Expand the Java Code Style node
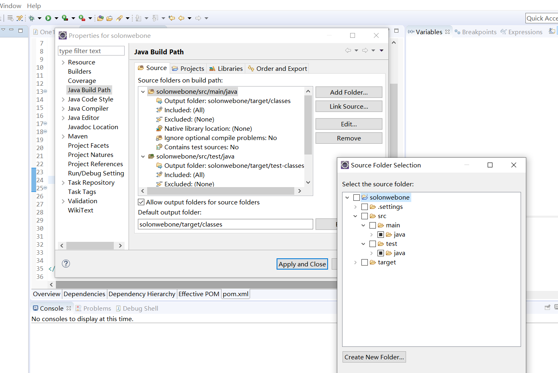Viewport: 558px width, 373px height. tap(63, 99)
